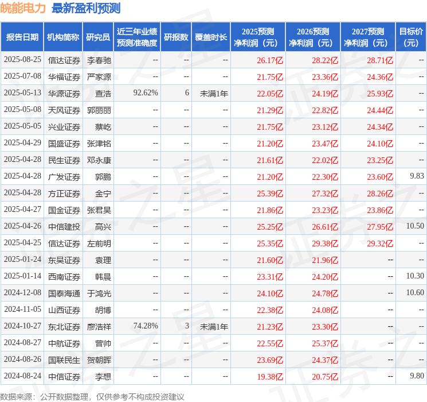The image size is (427, 402).
Task: Select 东吴证券 institution cell
Action: coord(64,260)
